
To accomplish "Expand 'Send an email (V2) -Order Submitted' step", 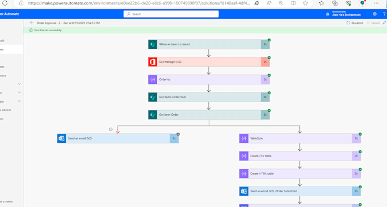I will click(x=300, y=191).
